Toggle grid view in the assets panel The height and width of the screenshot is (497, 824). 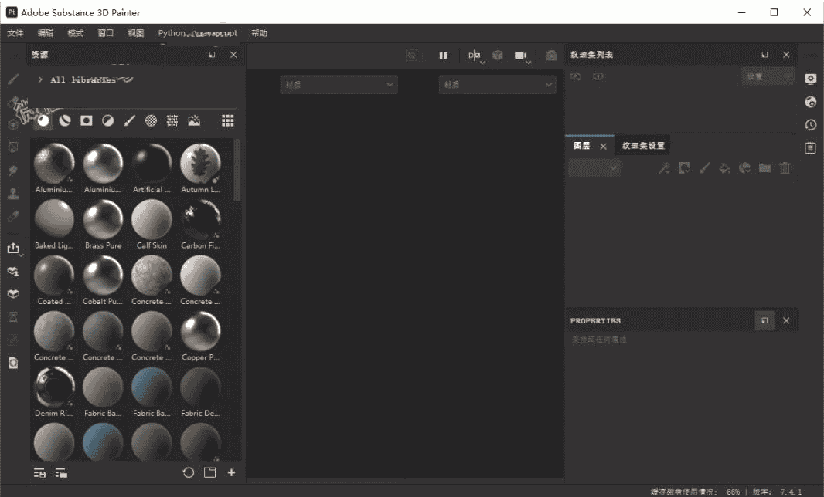[x=226, y=120]
